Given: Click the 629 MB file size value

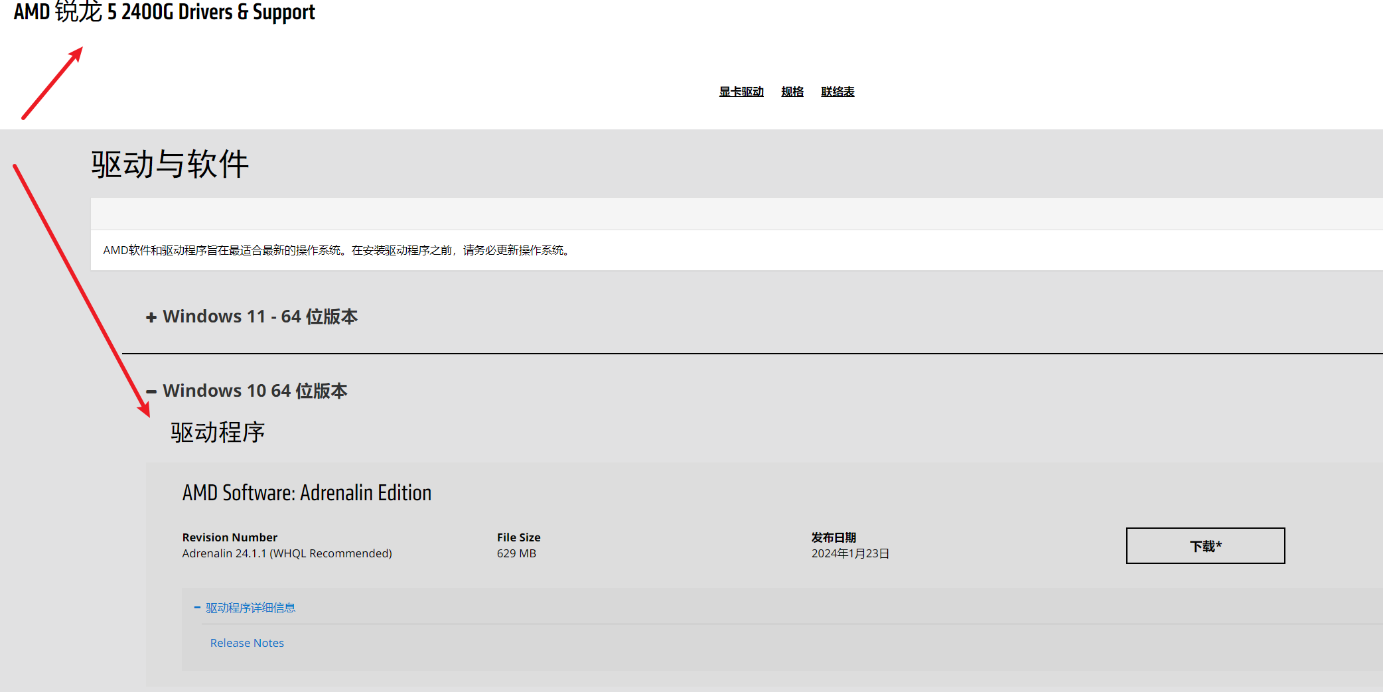Looking at the screenshot, I should pos(516,553).
